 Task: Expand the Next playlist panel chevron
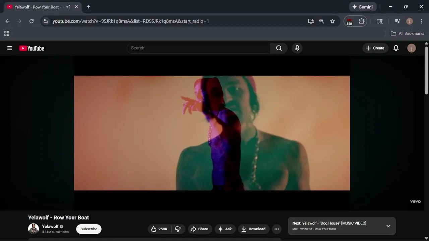(388, 226)
